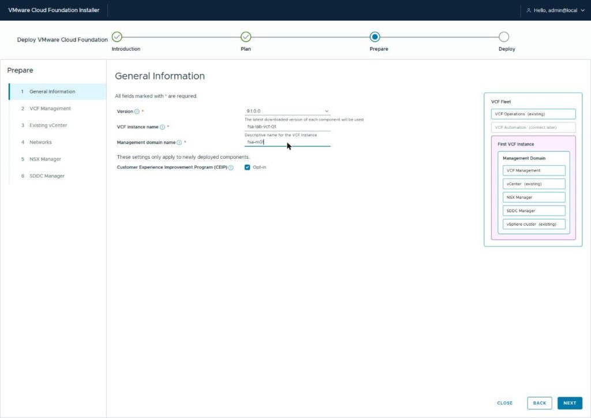Screen dimensions: 591x418
Task: Click the Customer Experience Improvement Program label
Action: [x=172, y=167]
